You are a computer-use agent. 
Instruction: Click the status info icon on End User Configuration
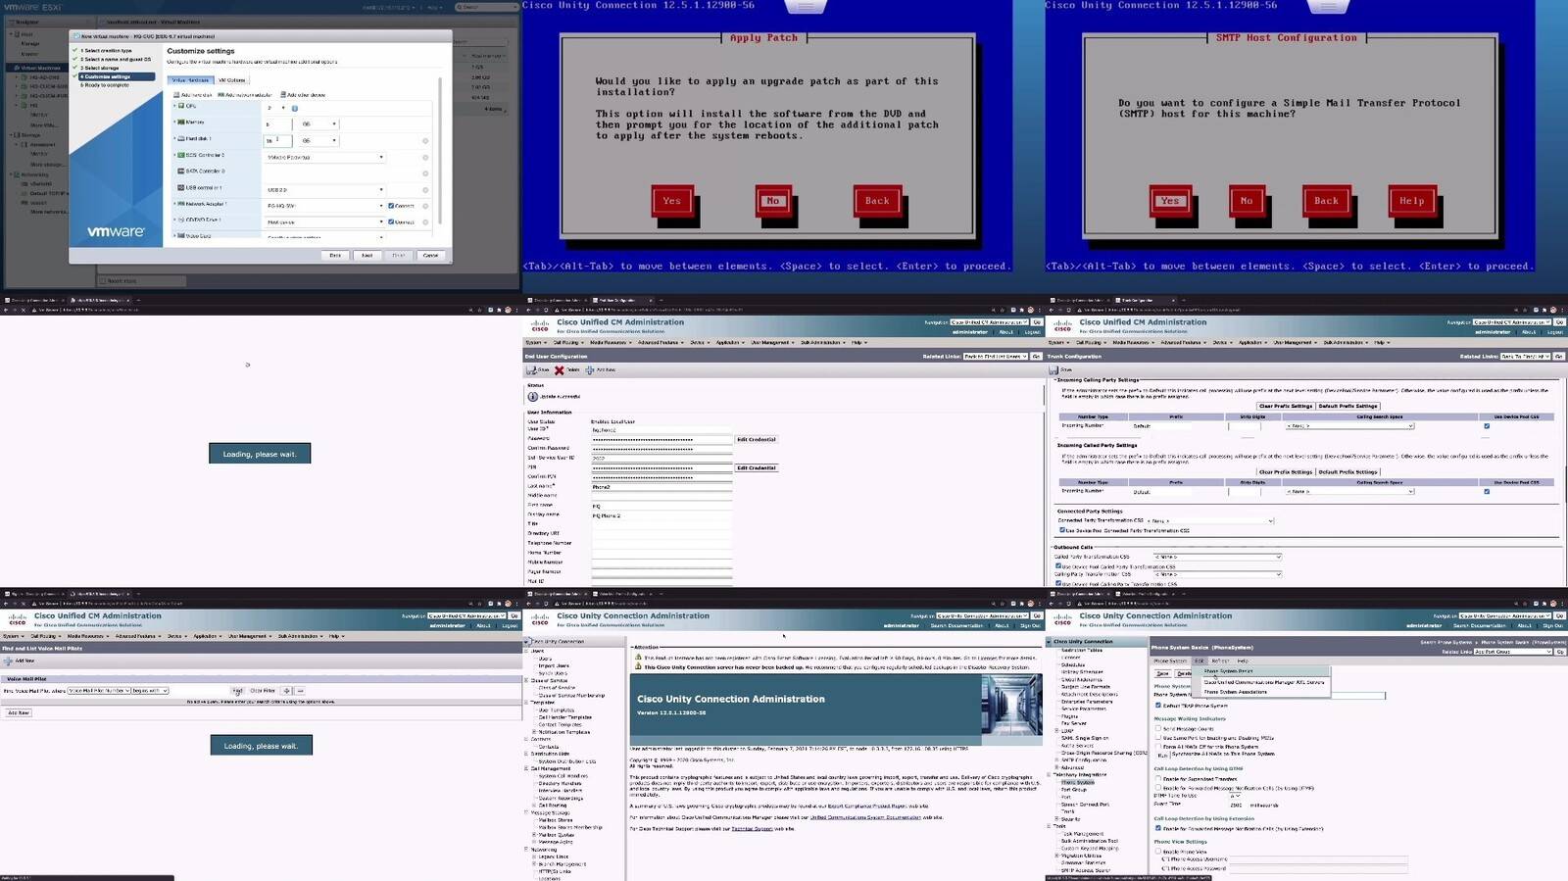533,397
